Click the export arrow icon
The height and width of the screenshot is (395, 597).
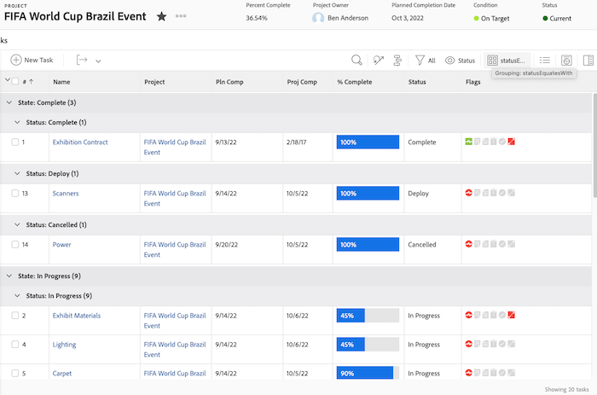coord(83,61)
